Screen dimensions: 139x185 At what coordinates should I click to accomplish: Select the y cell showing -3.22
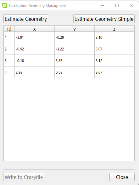pos(75,49)
